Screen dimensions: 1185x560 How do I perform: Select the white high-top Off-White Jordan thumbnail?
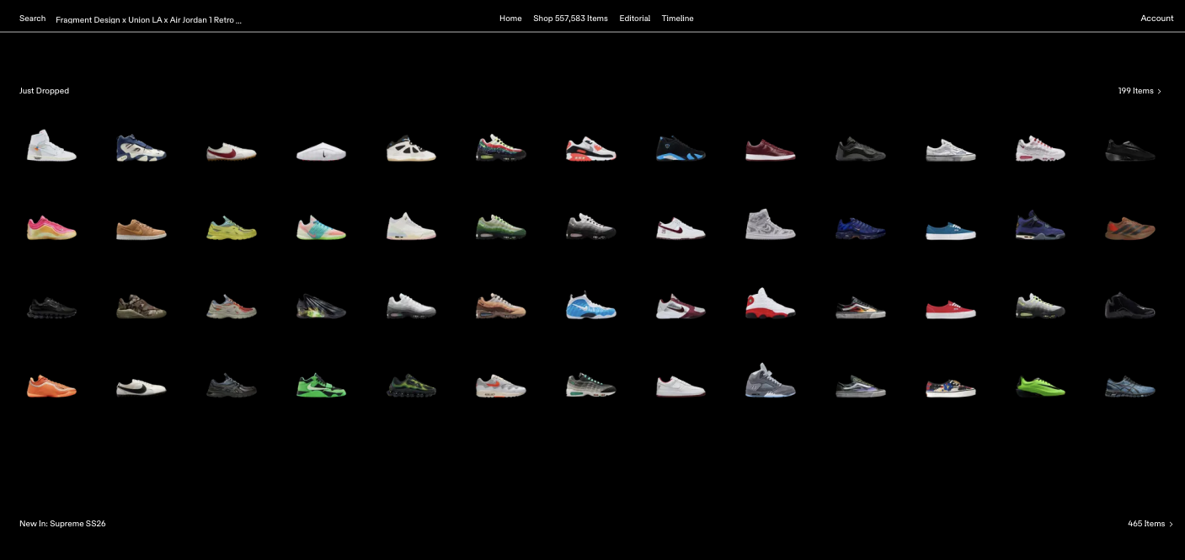(x=51, y=146)
